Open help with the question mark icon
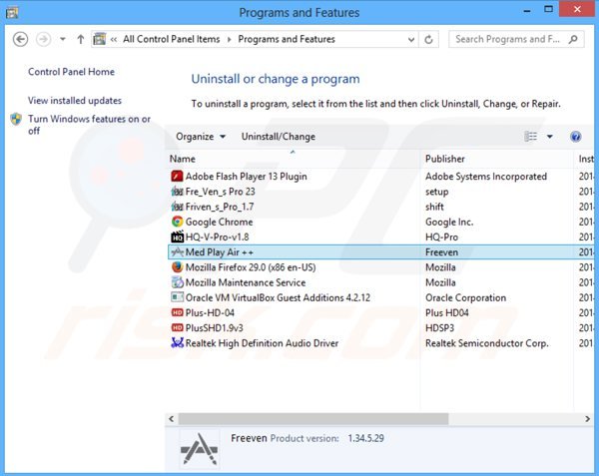The image size is (599, 476). coord(575,137)
